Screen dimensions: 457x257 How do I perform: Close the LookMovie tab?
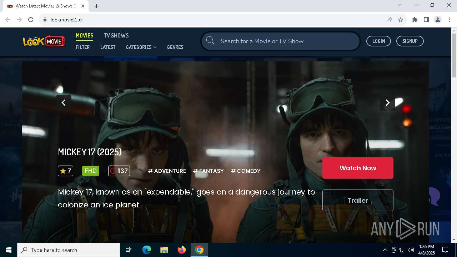click(83, 6)
